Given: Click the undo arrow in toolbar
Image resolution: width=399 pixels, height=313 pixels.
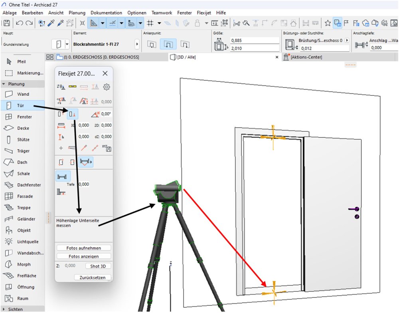Looking at the screenshot, I should click(19, 23).
